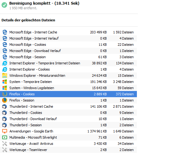Click the '3 430 KB' size value

[100, 144]
